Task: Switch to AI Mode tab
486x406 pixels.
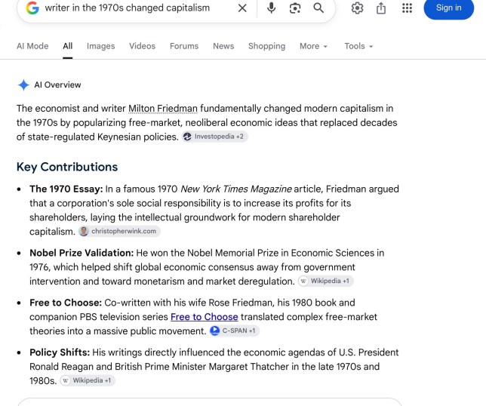Action: tap(32, 46)
